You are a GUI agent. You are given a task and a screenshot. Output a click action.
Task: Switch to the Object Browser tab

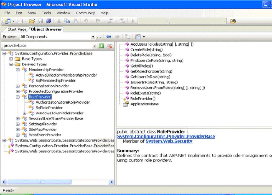[46, 29]
